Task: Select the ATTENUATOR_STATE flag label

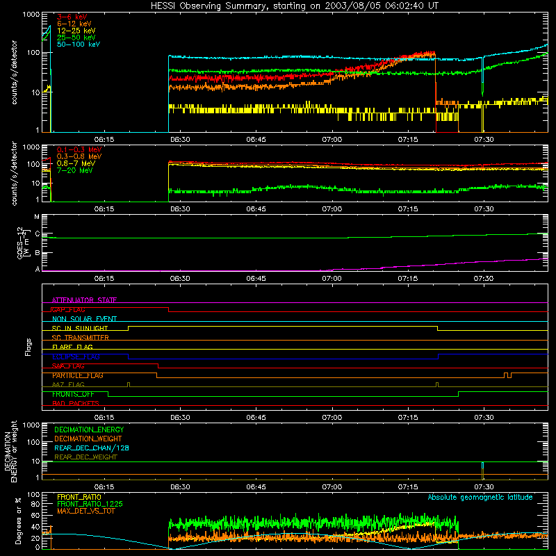Action: [84, 300]
